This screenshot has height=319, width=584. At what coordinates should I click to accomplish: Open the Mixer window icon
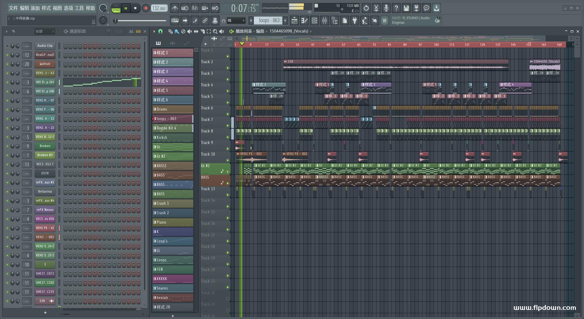pos(325,21)
